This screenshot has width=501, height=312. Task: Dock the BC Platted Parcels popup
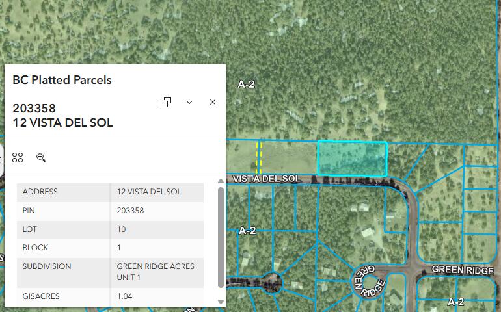[166, 102]
